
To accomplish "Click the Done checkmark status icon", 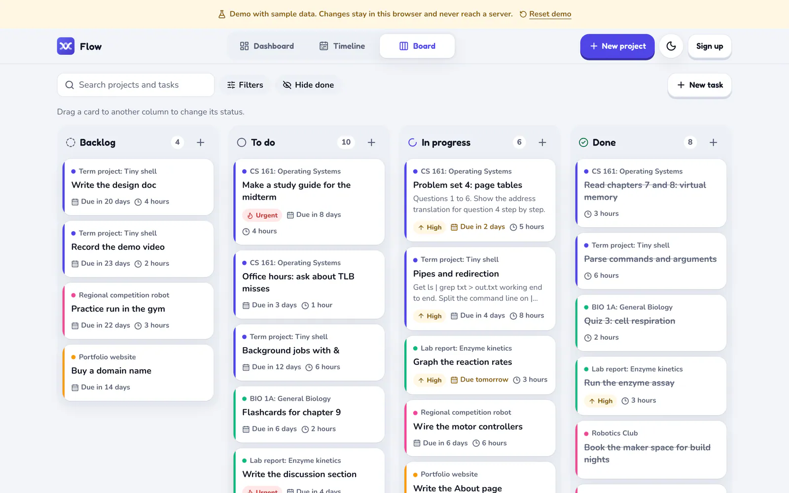I will click(x=583, y=142).
